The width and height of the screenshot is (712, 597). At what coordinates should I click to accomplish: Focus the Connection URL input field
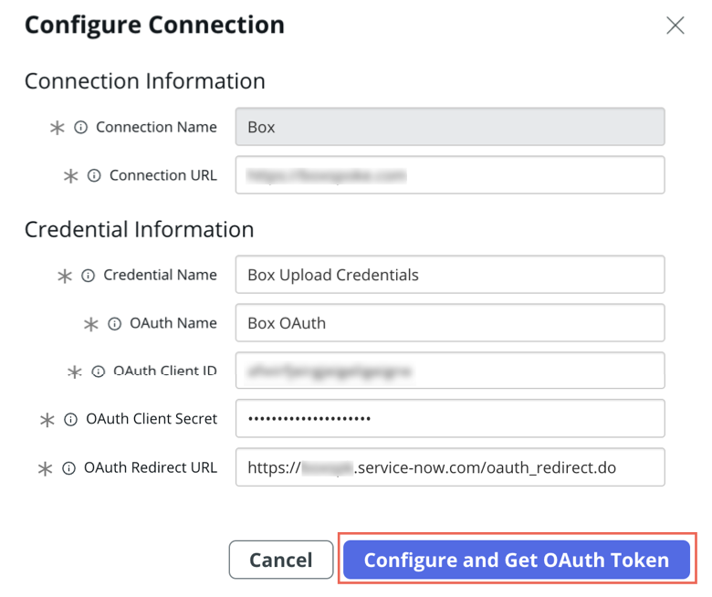point(450,174)
